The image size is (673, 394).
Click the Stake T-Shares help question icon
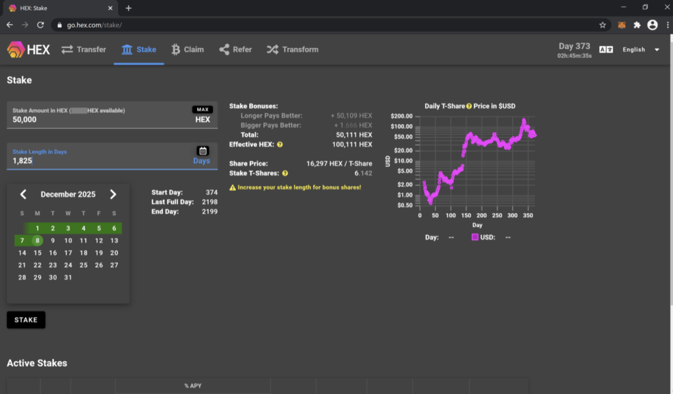pyautogui.click(x=285, y=174)
